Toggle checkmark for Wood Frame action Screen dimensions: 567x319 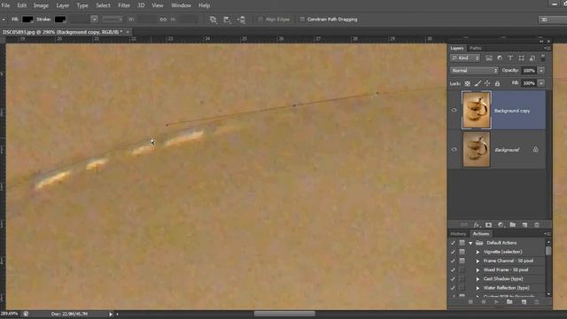(453, 270)
